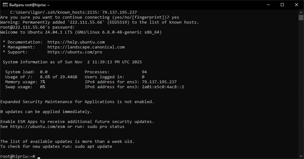Click the empty scrollbar track below the thumb
This screenshot has width=304, height=159.
[301, 93]
